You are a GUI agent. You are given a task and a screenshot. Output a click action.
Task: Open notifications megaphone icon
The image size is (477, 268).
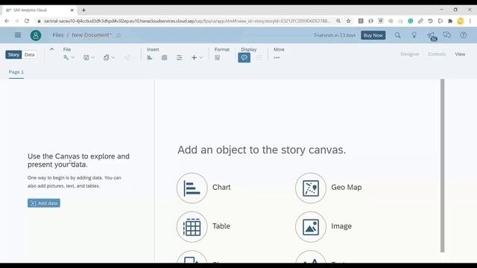point(431,36)
